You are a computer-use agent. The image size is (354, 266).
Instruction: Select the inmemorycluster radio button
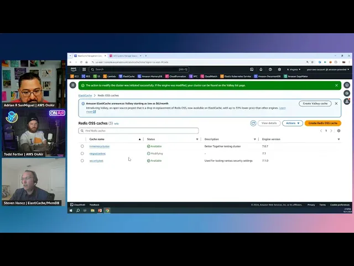(x=82, y=146)
